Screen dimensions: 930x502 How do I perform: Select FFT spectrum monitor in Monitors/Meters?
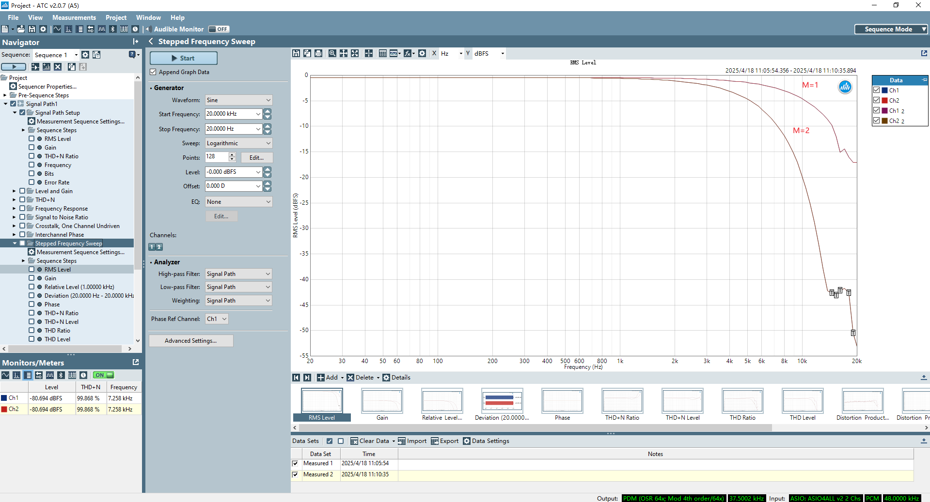click(x=16, y=375)
